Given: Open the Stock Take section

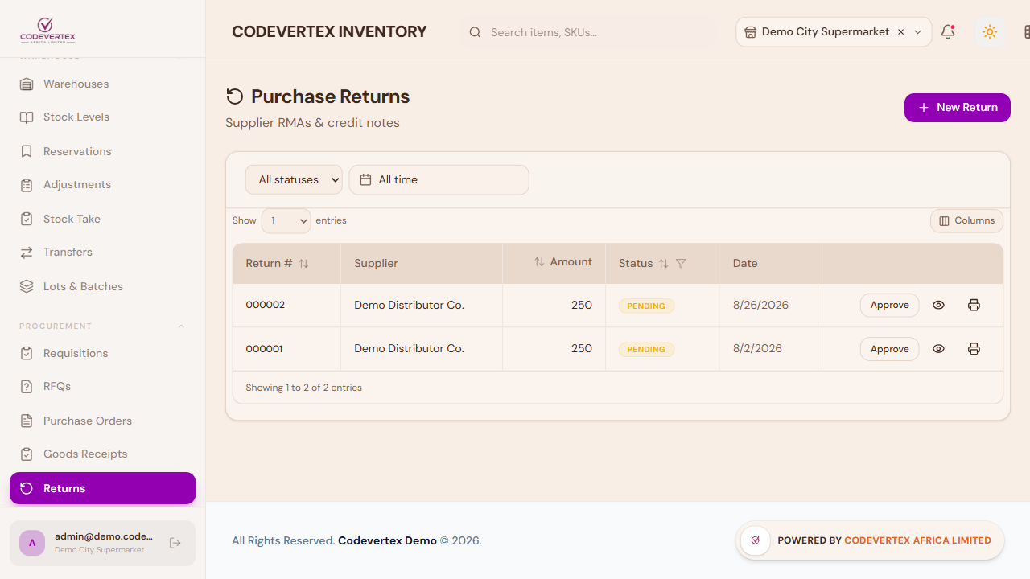Looking at the screenshot, I should (102, 219).
